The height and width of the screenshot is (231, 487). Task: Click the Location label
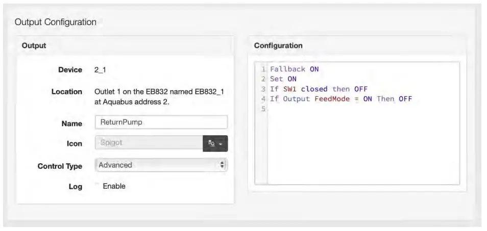pyautogui.click(x=67, y=92)
